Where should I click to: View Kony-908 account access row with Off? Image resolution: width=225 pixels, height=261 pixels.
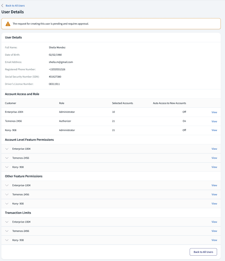[x=214, y=130]
